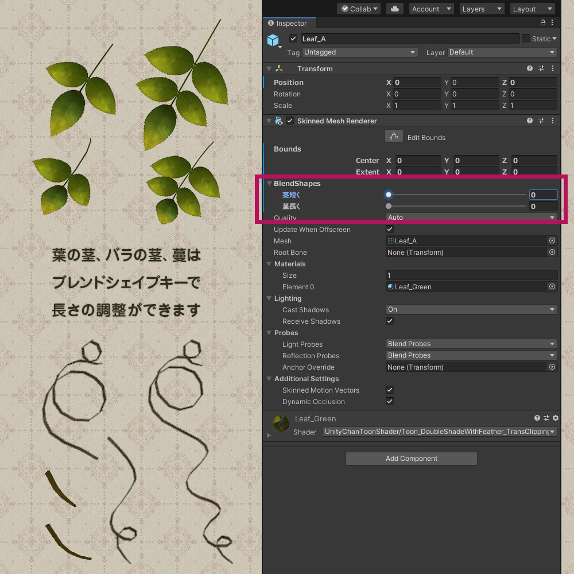Open Anchor Override object picker
Image resolution: width=574 pixels, height=574 pixels.
[552, 367]
